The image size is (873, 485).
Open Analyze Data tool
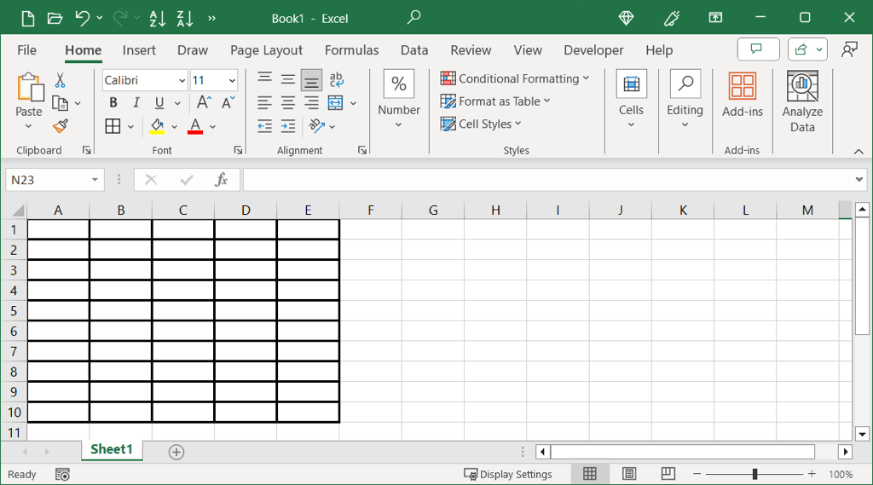pyautogui.click(x=802, y=102)
